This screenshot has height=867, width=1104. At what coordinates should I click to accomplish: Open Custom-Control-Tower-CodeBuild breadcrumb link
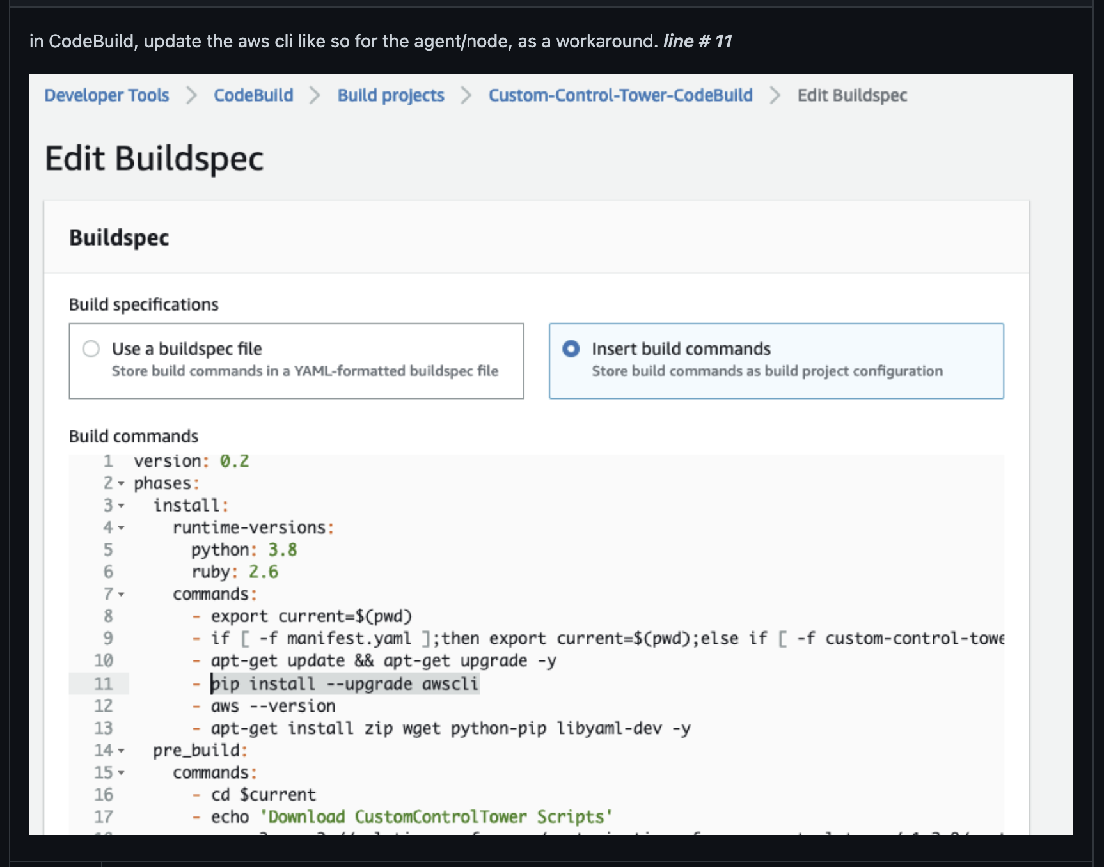(x=620, y=95)
